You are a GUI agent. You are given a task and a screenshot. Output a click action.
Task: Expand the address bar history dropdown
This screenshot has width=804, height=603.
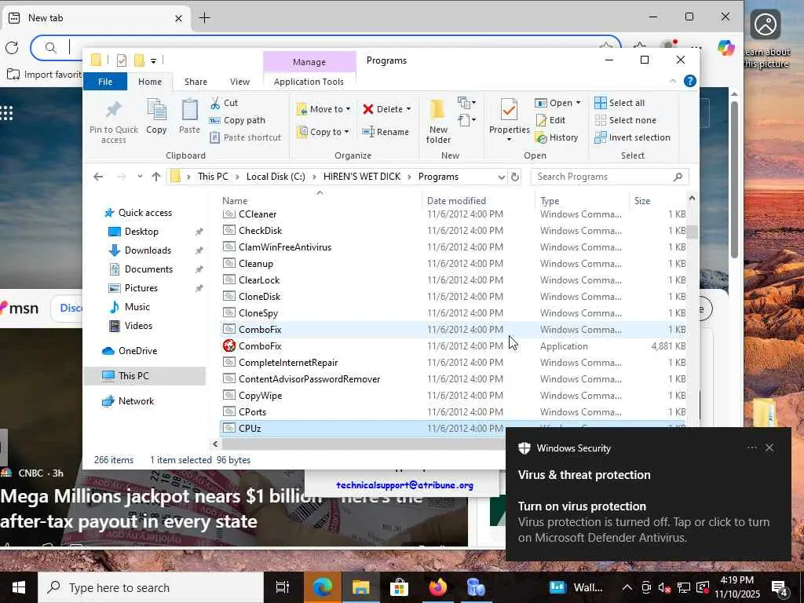(502, 177)
